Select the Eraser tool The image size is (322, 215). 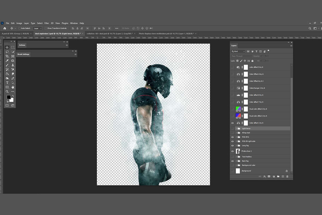point(13,69)
